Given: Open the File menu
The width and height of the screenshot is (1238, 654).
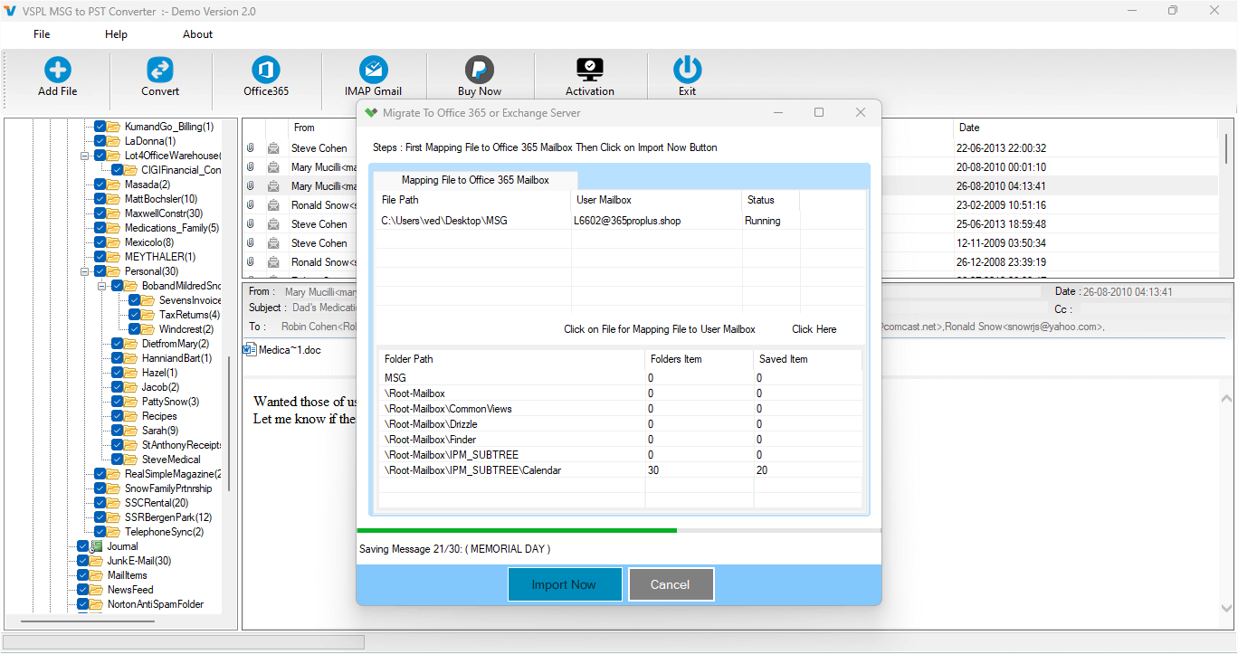Looking at the screenshot, I should pyautogui.click(x=42, y=34).
